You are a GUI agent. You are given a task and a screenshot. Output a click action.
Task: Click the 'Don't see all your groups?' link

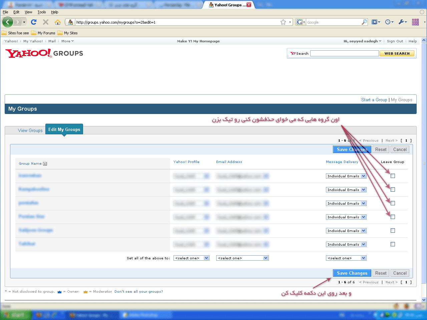(x=139, y=292)
